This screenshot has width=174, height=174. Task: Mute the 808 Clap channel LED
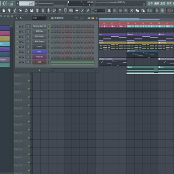(x=17, y=32)
